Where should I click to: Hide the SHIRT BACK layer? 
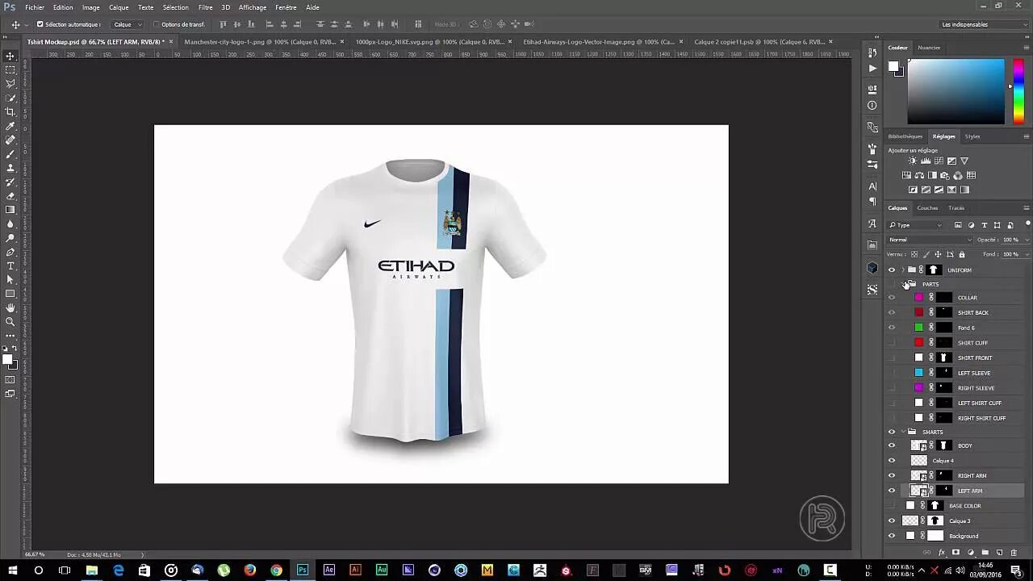[892, 313]
